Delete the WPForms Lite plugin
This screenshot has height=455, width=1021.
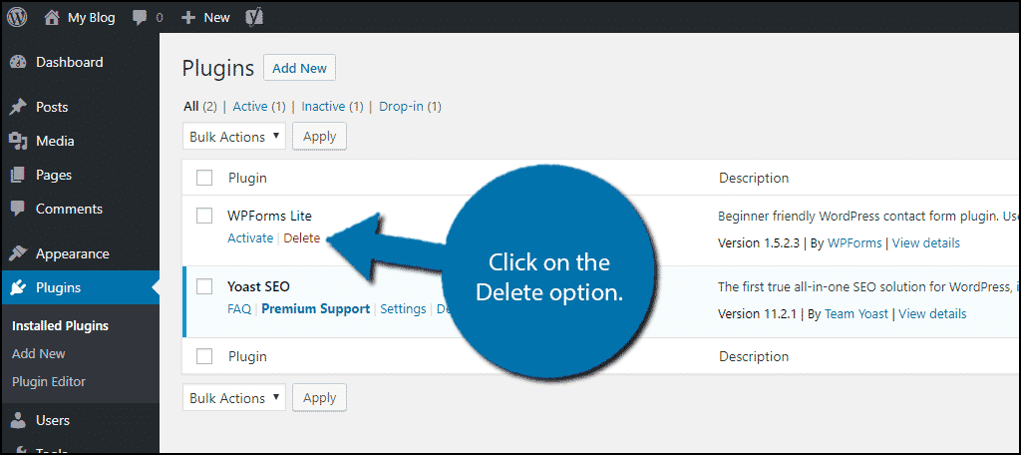[301, 237]
